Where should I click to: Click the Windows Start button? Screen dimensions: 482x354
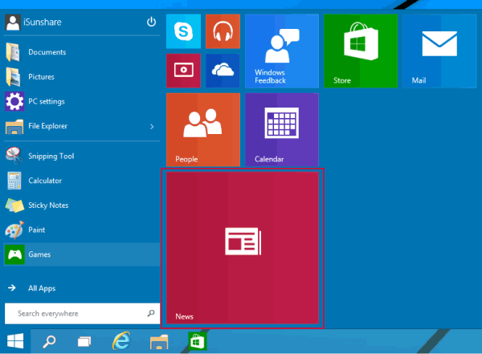click(x=15, y=341)
